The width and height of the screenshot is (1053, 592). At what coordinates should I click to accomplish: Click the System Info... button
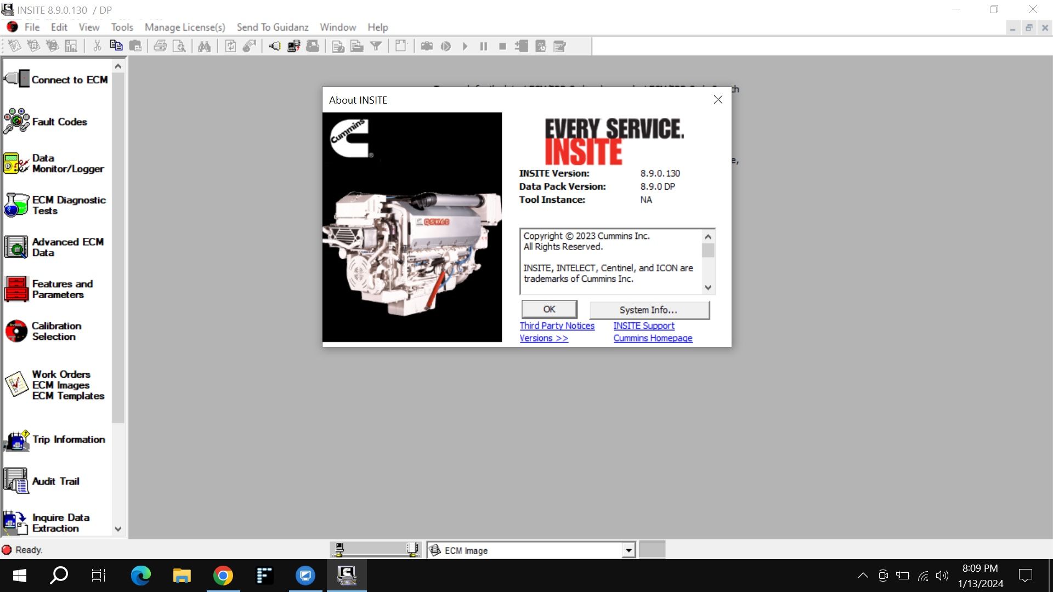pyautogui.click(x=649, y=310)
